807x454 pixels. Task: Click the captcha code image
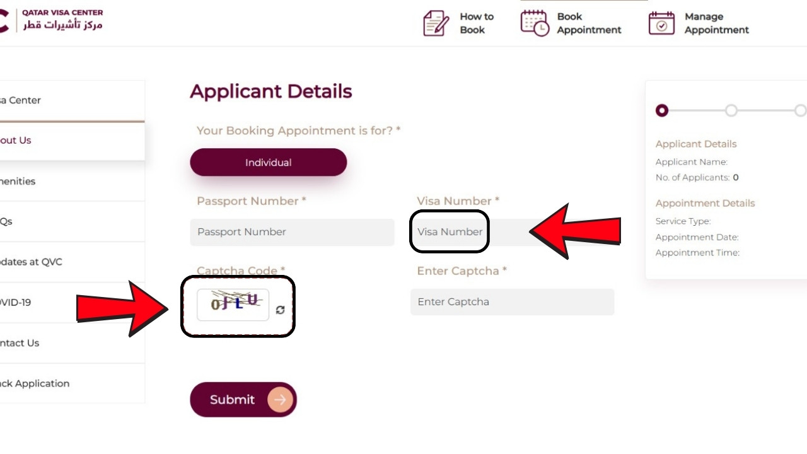(233, 304)
